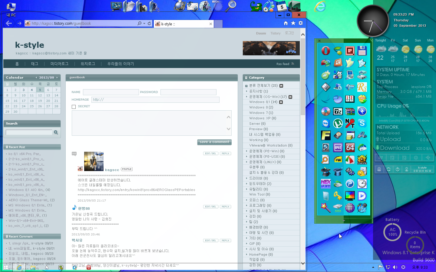Click the NAME input field
Viewport: 436px width, 272px height.
(111, 92)
